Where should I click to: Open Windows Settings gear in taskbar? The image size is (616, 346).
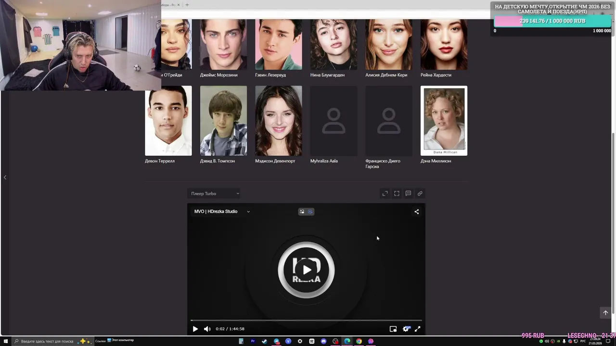tap(300, 341)
